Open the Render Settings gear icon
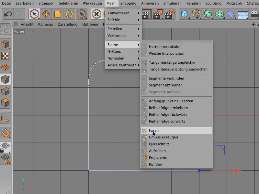Screen dimensions: 259x194 (x=169, y=14)
